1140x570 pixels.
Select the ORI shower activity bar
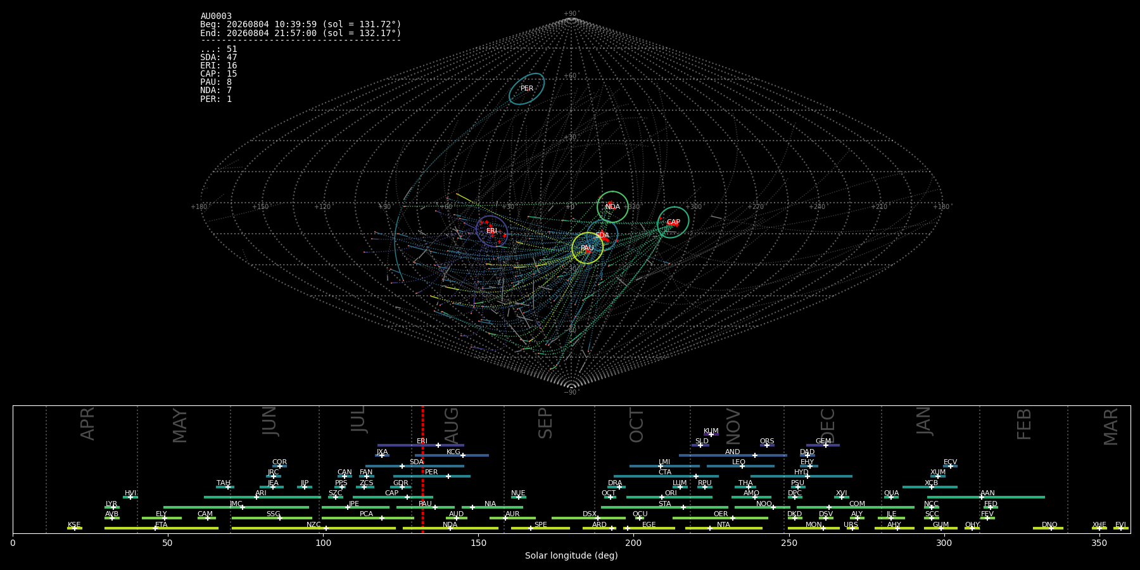(x=669, y=497)
